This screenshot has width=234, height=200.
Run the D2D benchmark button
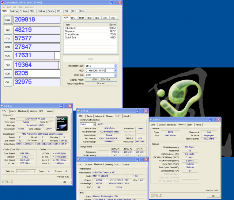pyautogui.click(x=8, y=74)
